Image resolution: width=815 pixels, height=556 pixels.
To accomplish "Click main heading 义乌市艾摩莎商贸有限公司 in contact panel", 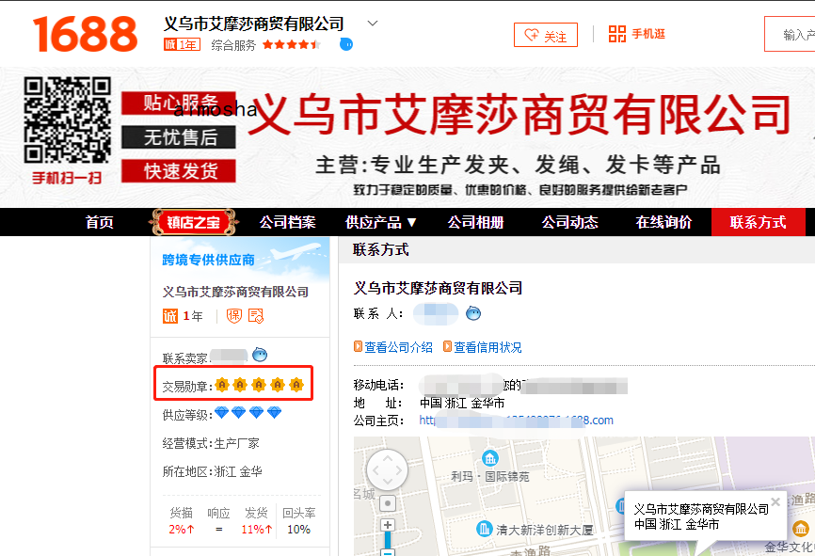I will [x=439, y=288].
